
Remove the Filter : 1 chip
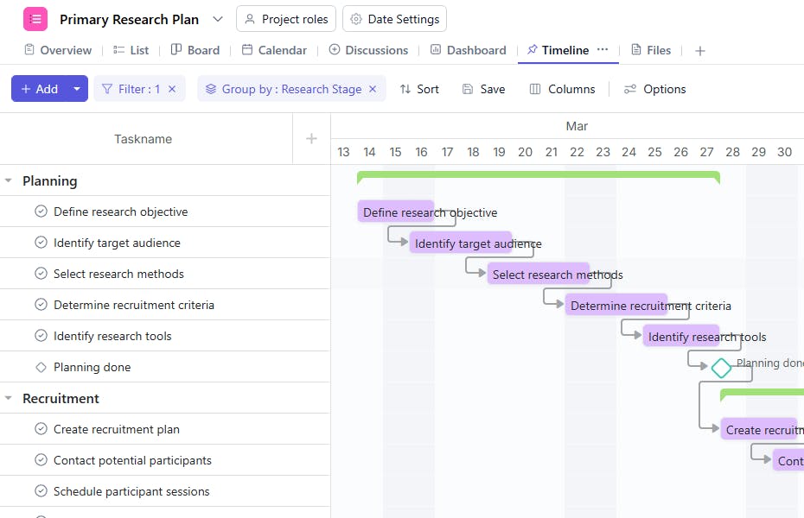[x=172, y=89]
